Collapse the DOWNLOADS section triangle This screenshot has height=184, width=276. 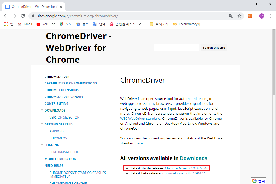pyautogui.click(x=42, y=110)
